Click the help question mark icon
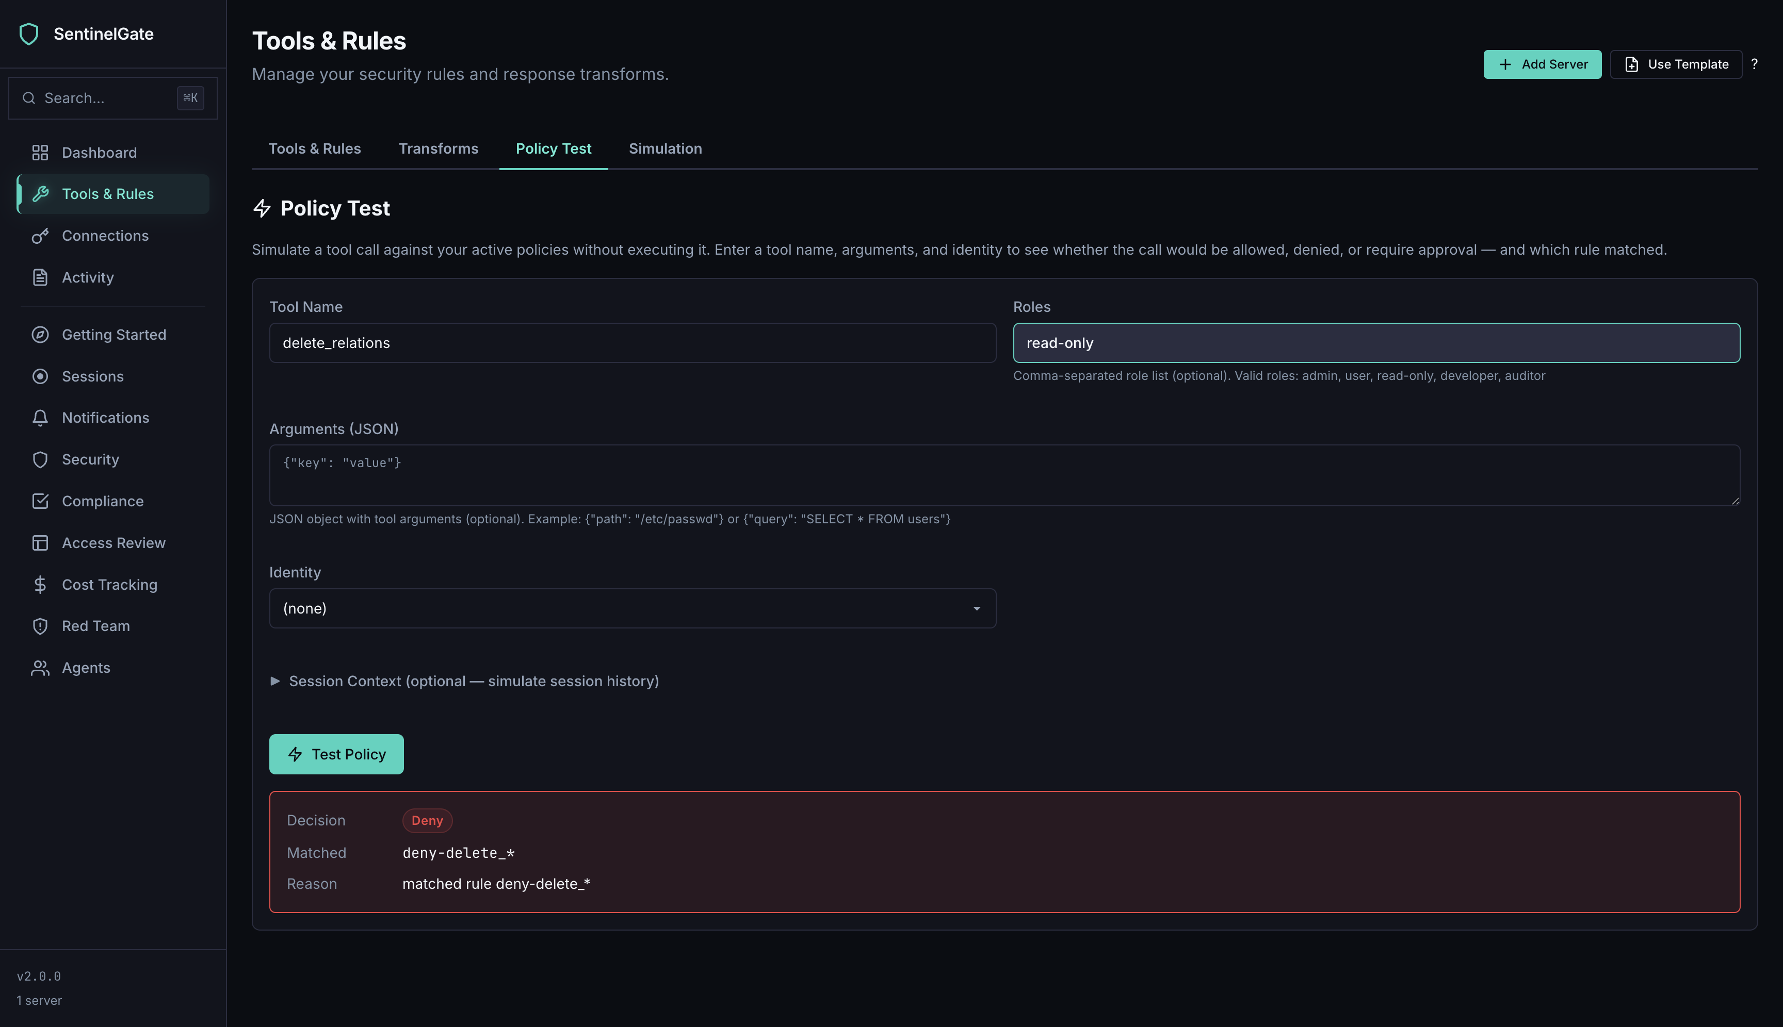This screenshot has height=1027, width=1783. click(1754, 64)
